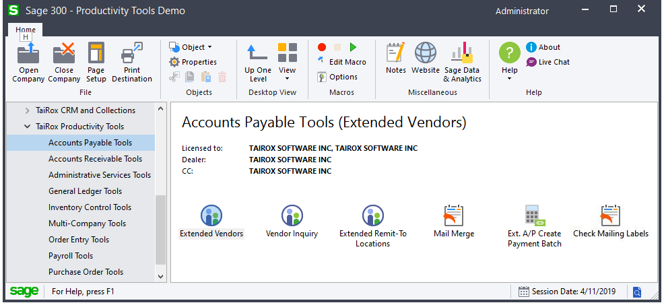Click the tree scrollbar down arrow
This screenshot has width=664, height=305.
160,276
